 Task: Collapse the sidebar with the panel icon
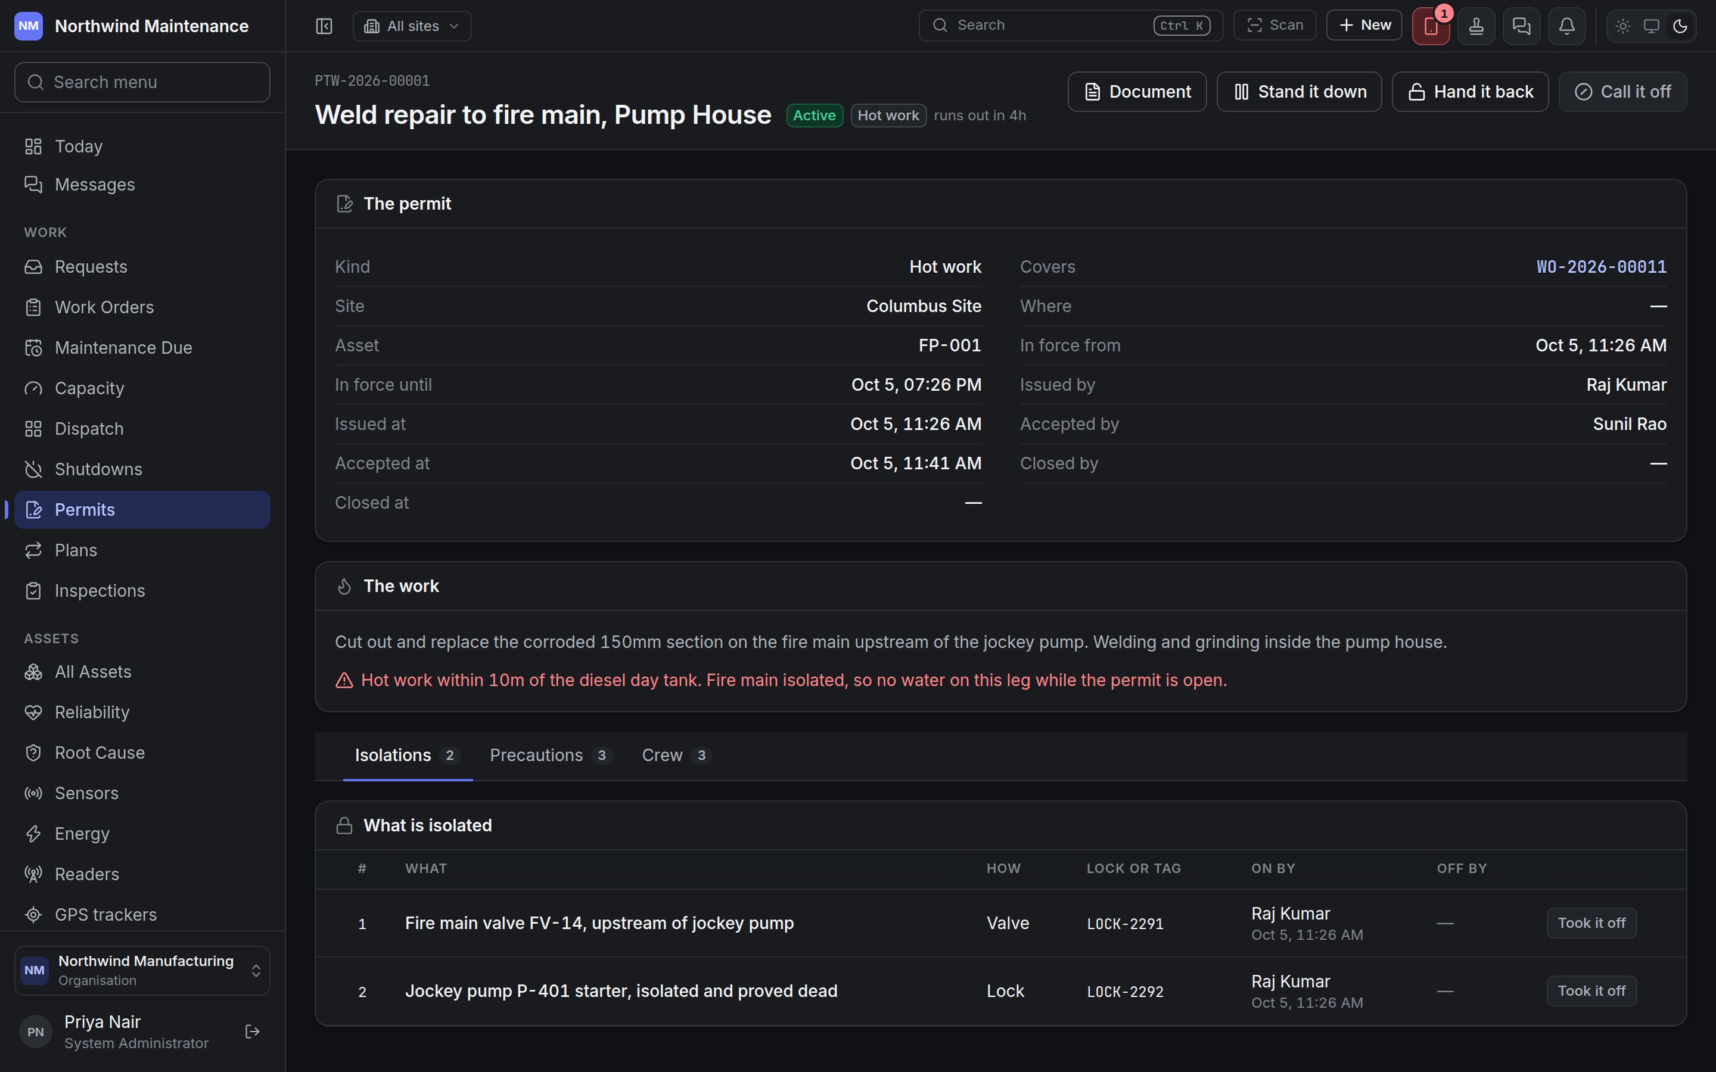pos(324,26)
